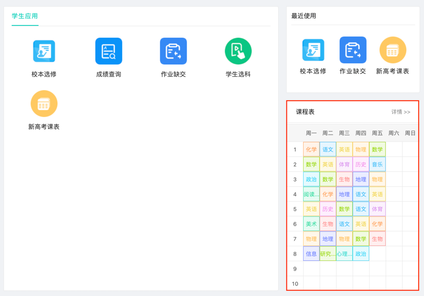The image size is (424, 296).
Task: Select 生物 cell for 周三 period 3
Action: click(x=344, y=179)
